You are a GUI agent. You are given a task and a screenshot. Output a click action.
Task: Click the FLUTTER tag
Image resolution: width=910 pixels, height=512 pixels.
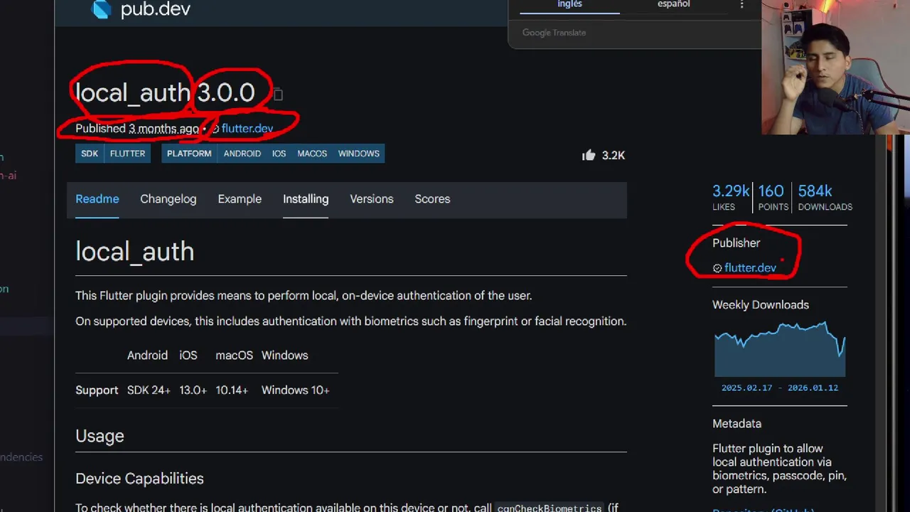pos(127,154)
